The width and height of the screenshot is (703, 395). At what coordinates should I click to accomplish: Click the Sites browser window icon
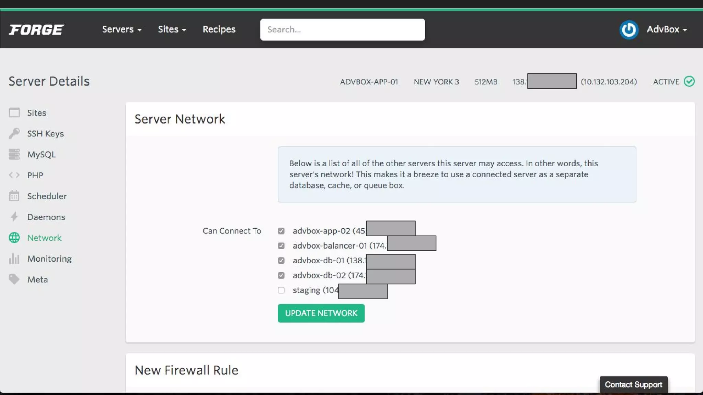tap(14, 113)
